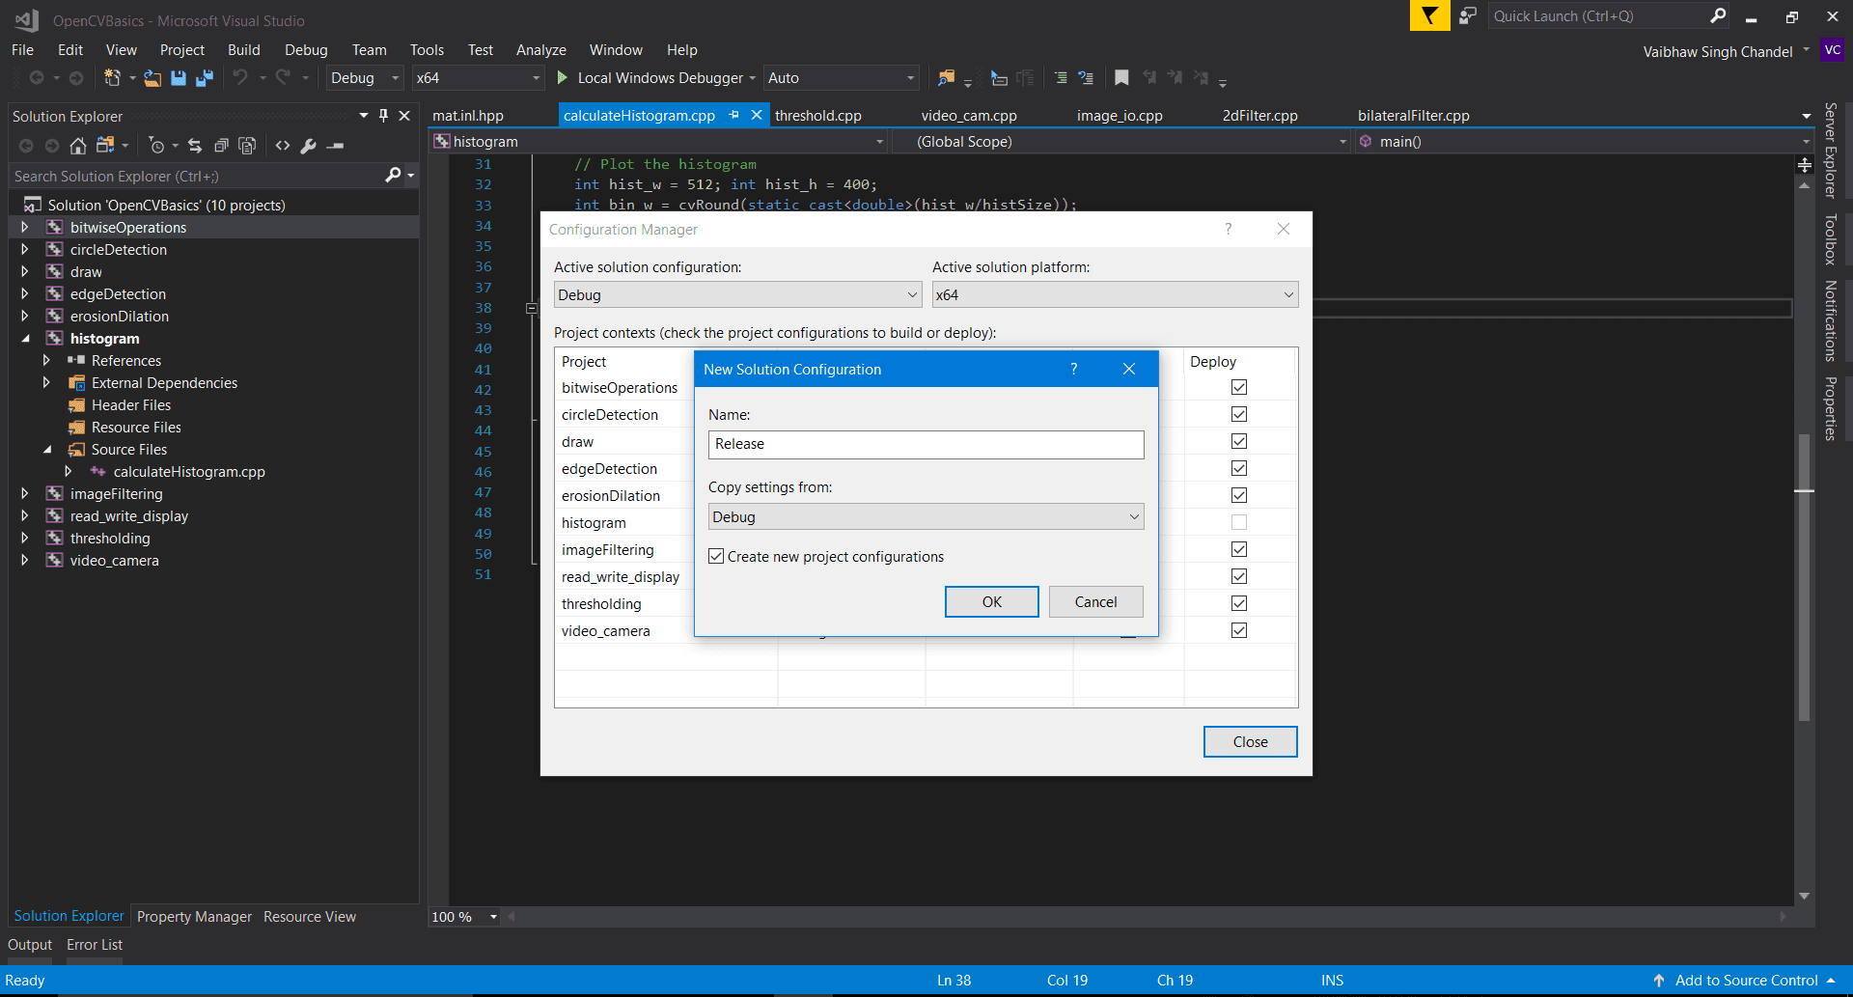Click the Find in Files toolbar icon

pyautogui.click(x=946, y=78)
